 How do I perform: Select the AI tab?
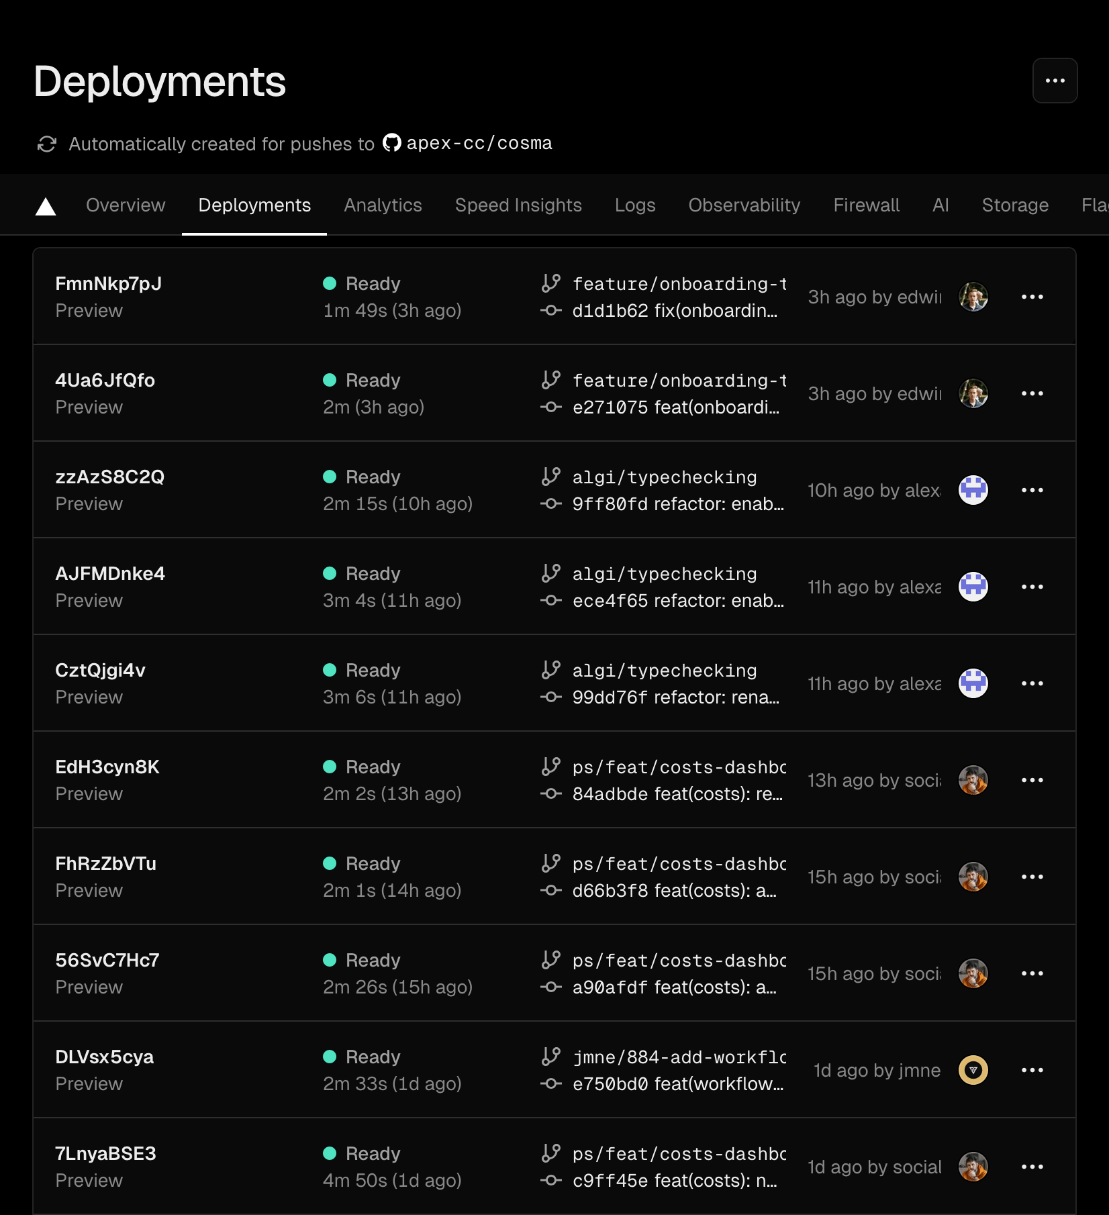click(941, 205)
